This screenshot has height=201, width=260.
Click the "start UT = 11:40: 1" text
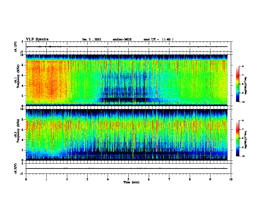pyautogui.click(x=159, y=39)
